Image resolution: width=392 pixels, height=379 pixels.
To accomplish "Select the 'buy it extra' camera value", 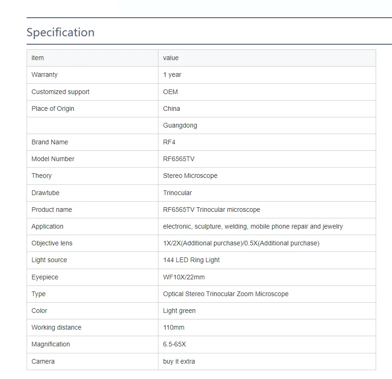I will 179,361.
